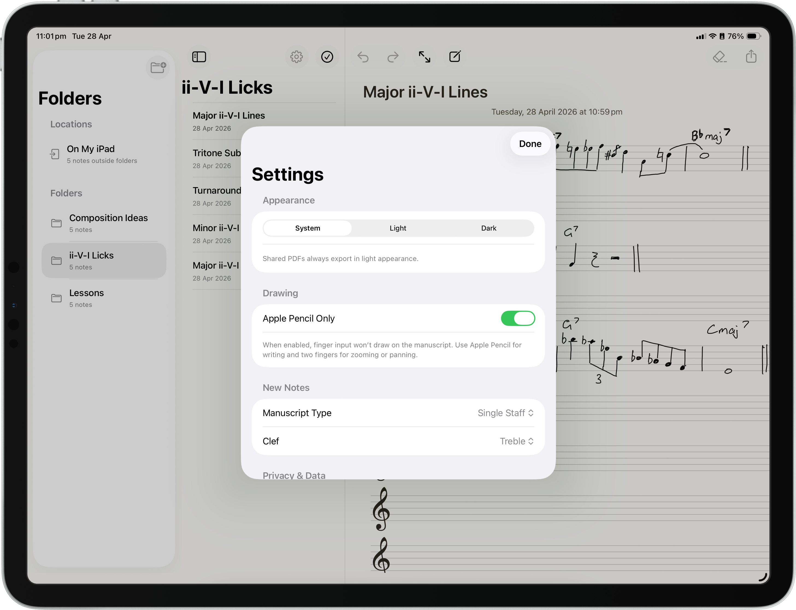Open the ii-V-I Licks folder
Screen dimensions: 796x610
point(104,261)
